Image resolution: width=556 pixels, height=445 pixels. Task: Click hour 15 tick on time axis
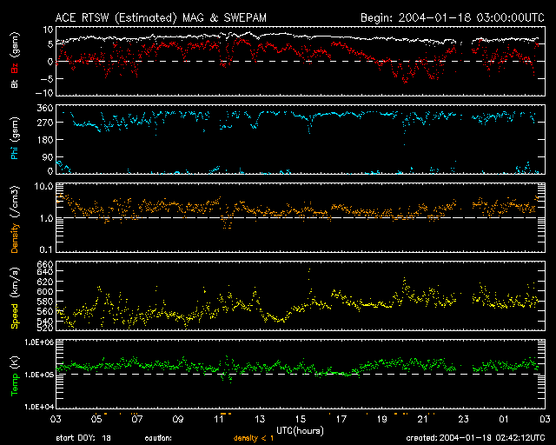pyautogui.click(x=301, y=420)
